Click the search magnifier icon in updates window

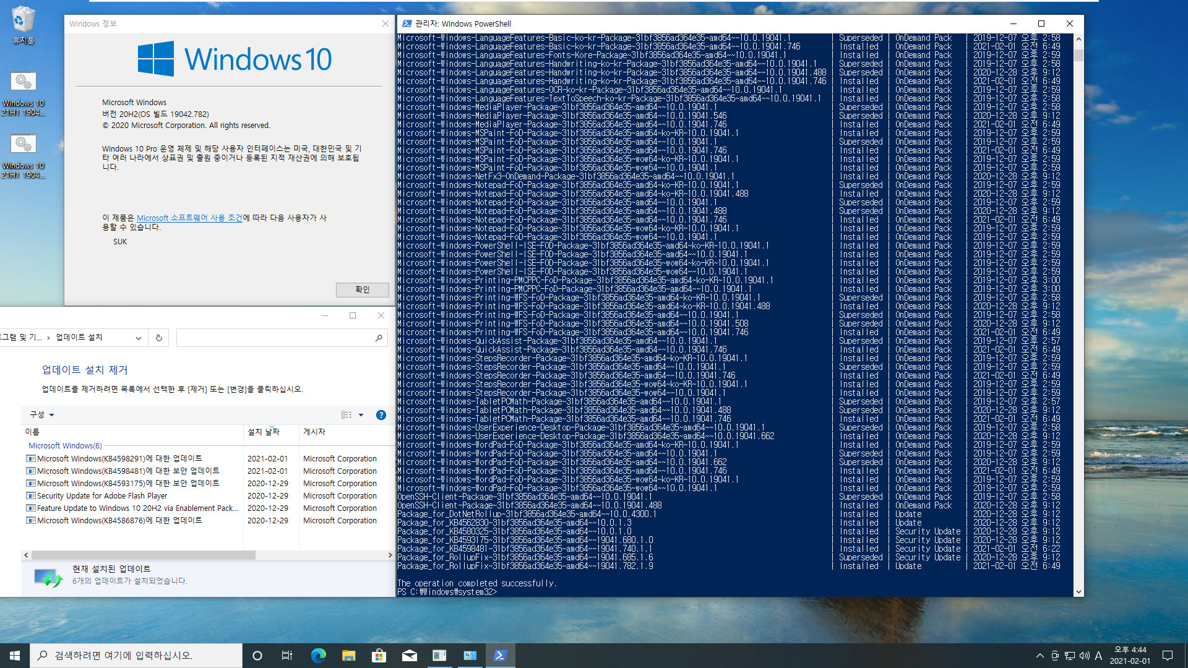[x=379, y=338]
